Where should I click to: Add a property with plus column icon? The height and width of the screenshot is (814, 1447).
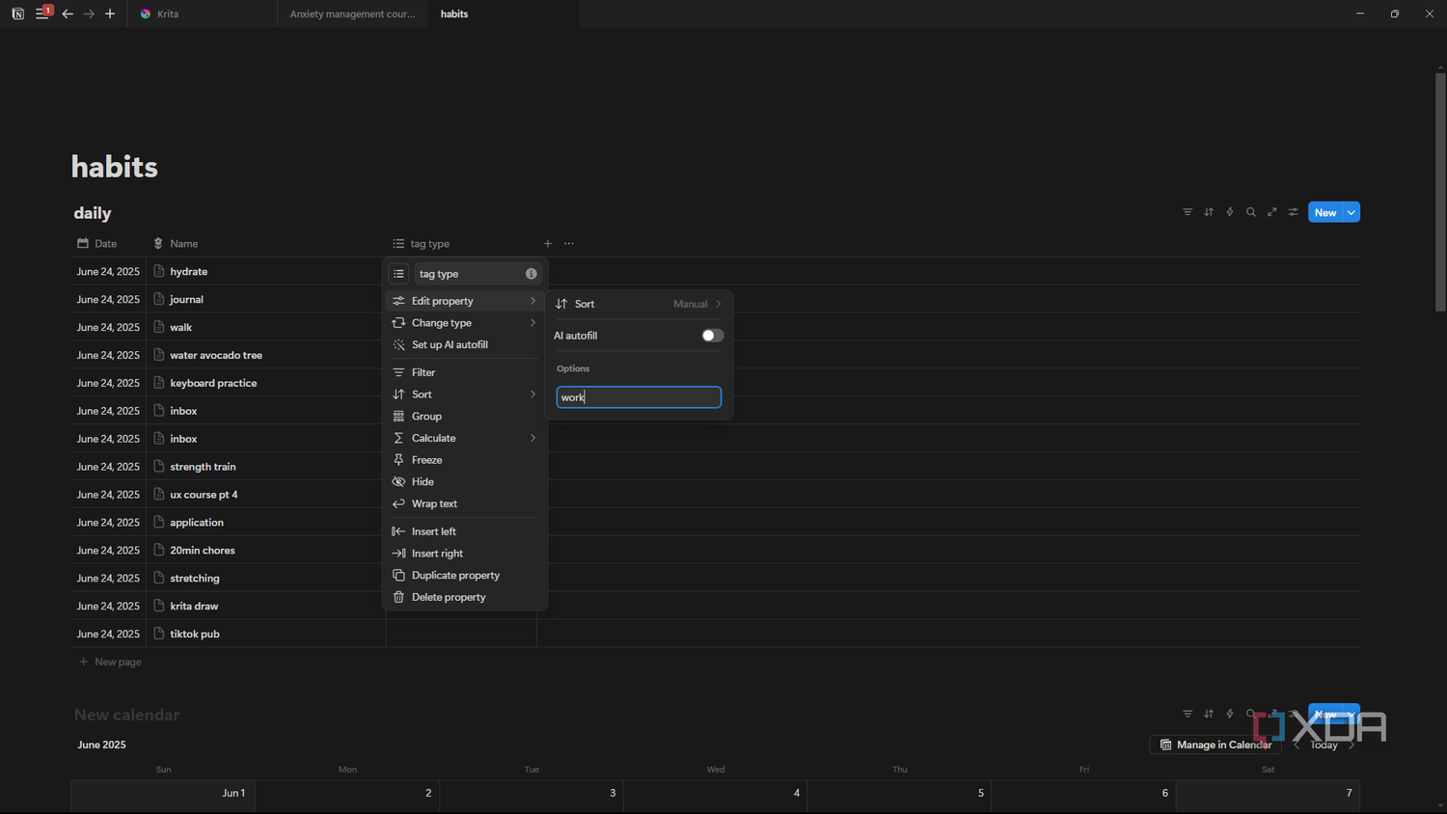(x=548, y=243)
